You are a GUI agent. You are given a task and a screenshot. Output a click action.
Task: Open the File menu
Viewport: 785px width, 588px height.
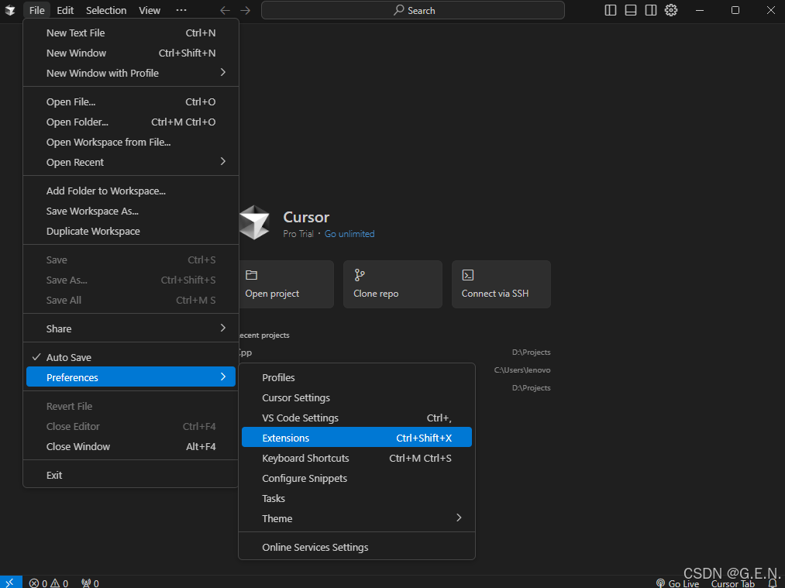(x=36, y=11)
